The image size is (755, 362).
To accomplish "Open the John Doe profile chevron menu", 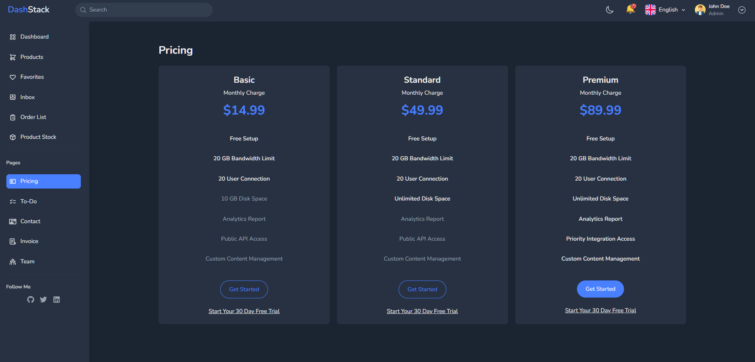I will coord(741,10).
